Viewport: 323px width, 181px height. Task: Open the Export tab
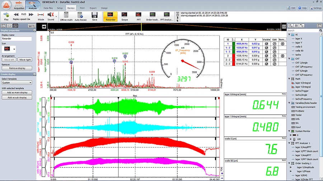click(x=93, y=8)
